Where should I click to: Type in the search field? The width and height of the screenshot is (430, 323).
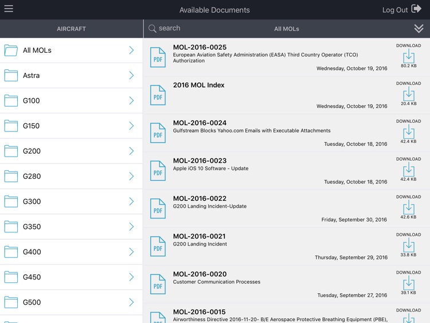170,28
